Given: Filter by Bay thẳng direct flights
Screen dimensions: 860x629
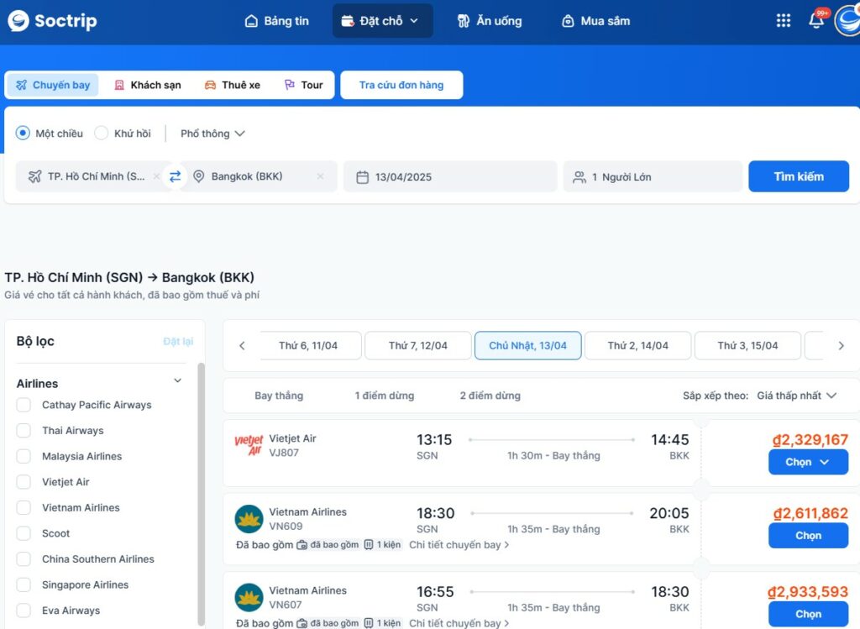Looking at the screenshot, I should point(279,396).
